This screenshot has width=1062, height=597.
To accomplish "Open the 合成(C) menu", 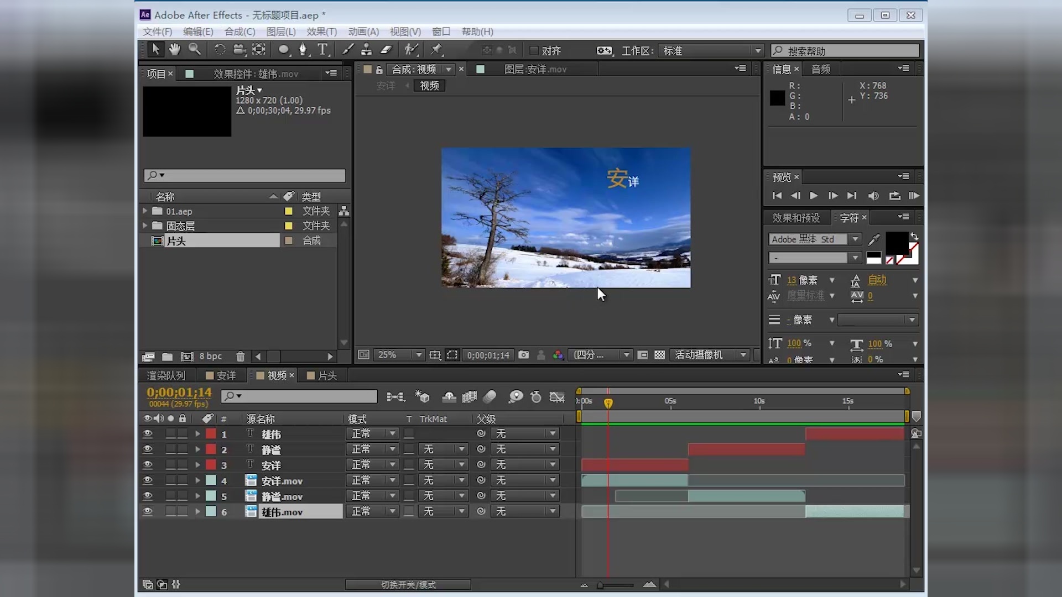I will [x=240, y=32].
